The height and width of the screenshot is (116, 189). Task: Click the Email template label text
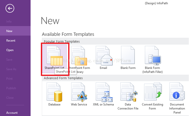point(104,68)
